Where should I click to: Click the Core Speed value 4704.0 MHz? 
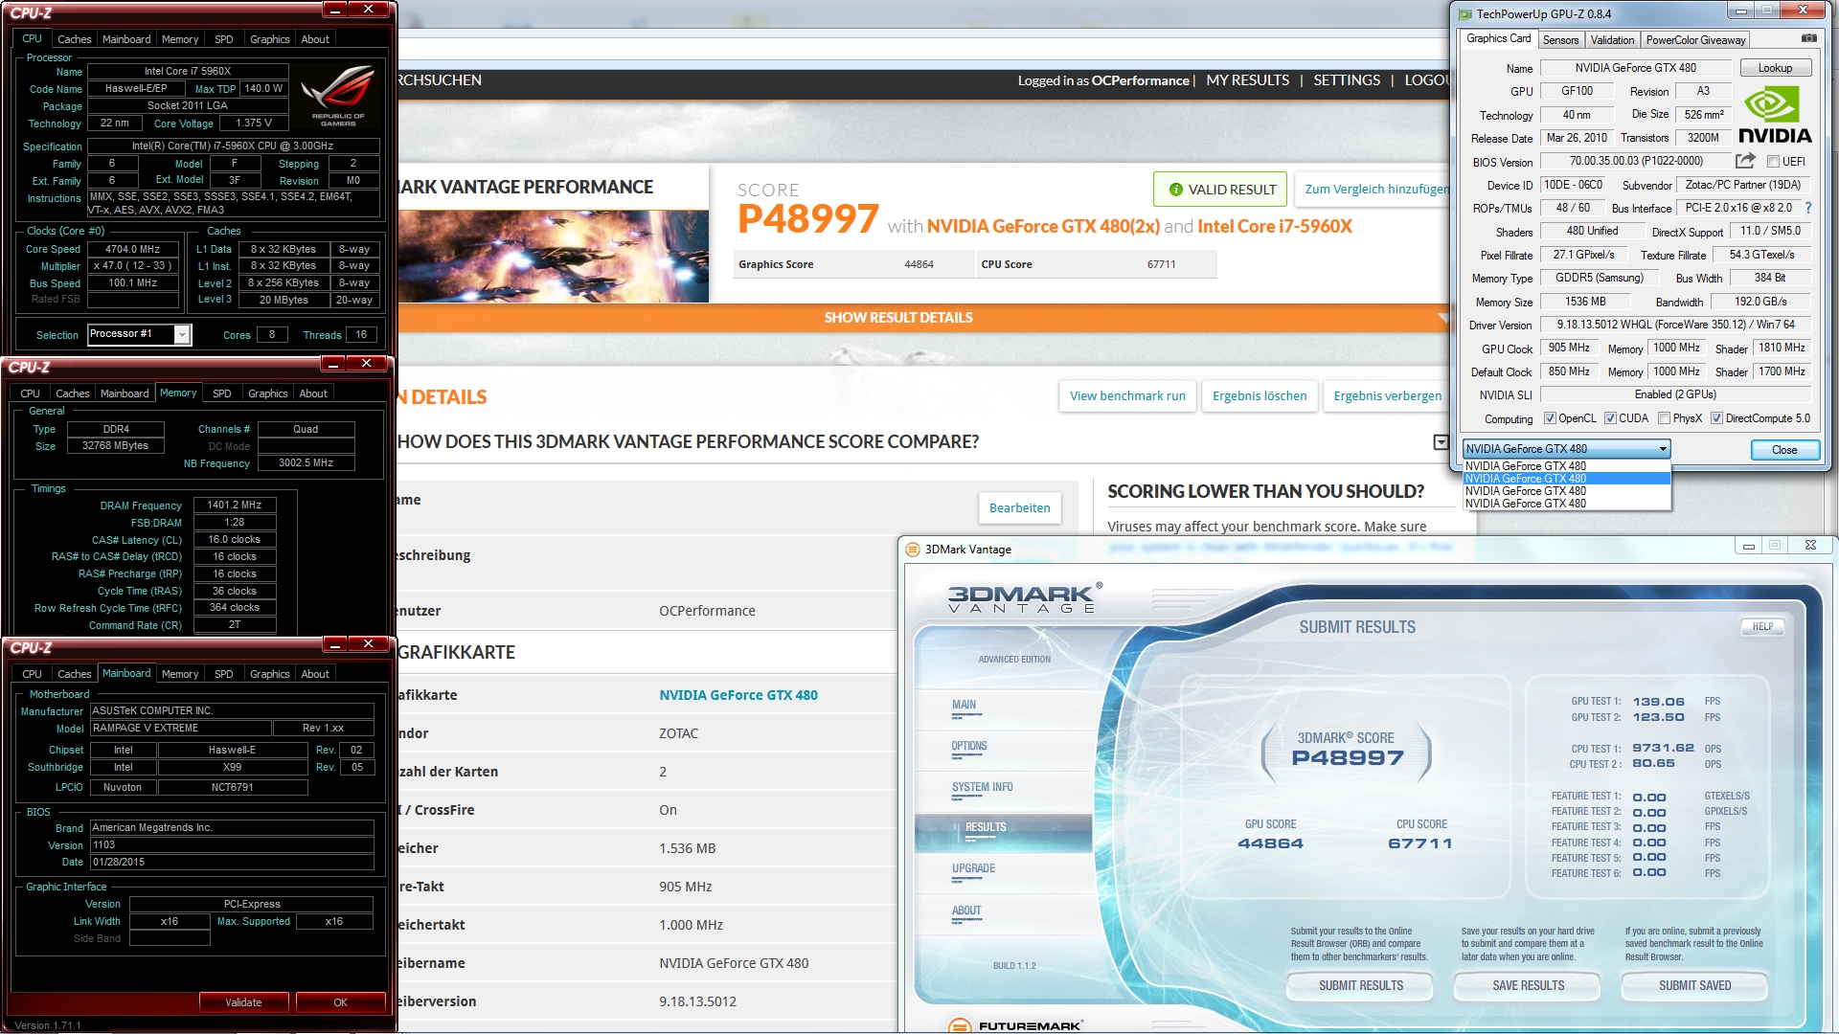pyautogui.click(x=133, y=249)
